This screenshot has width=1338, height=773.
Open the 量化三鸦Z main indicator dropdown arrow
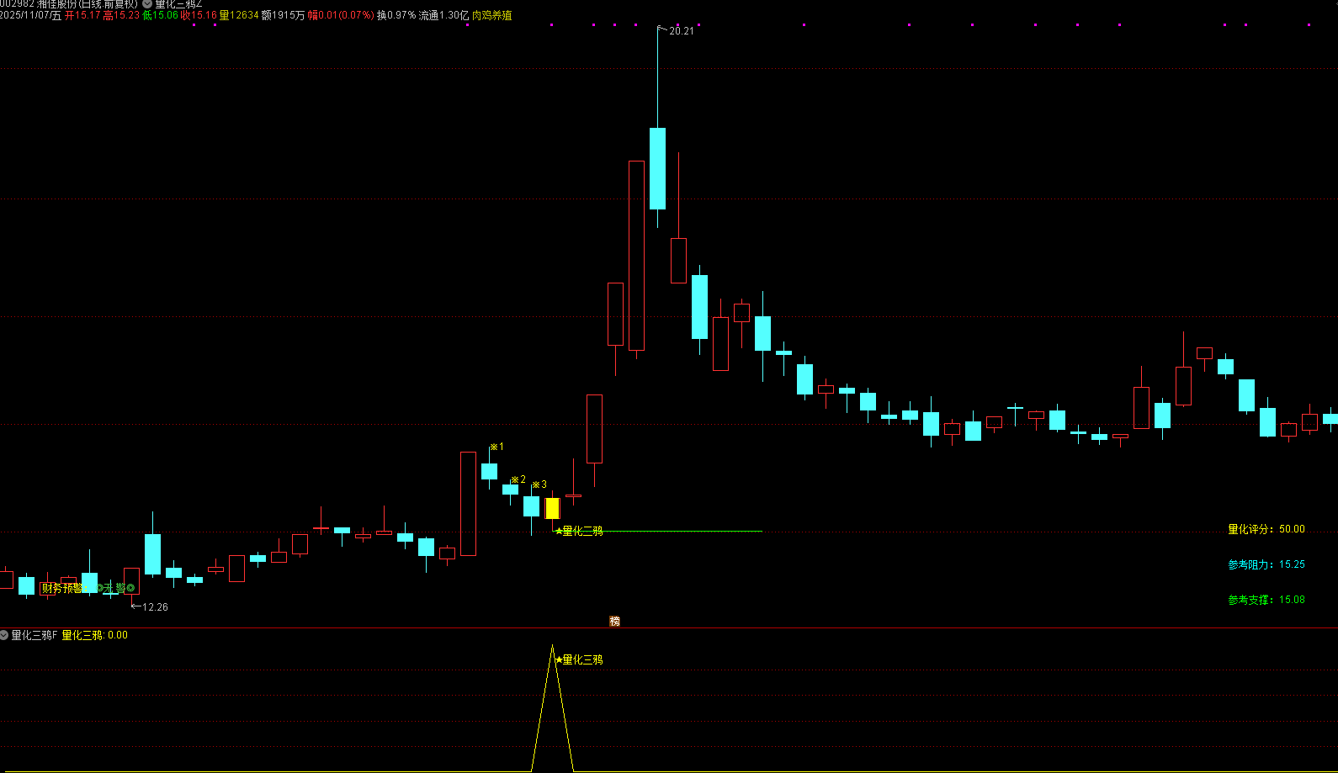pyautogui.click(x=147, y=3)
